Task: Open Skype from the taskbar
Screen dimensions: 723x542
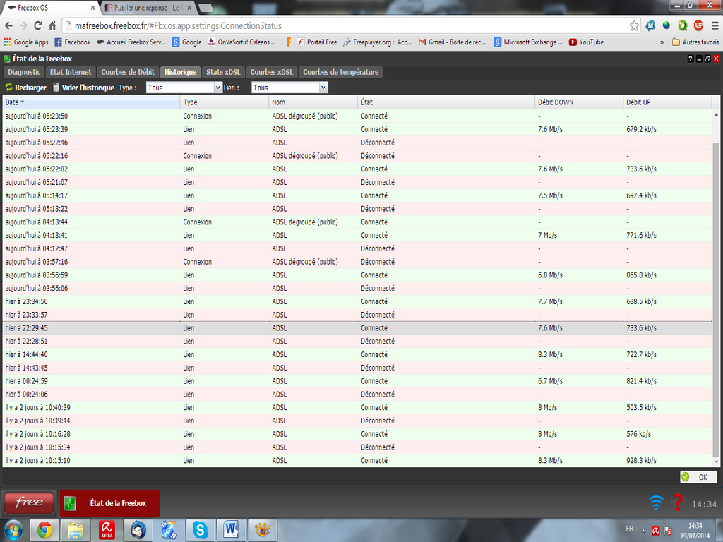Action: 200,529
